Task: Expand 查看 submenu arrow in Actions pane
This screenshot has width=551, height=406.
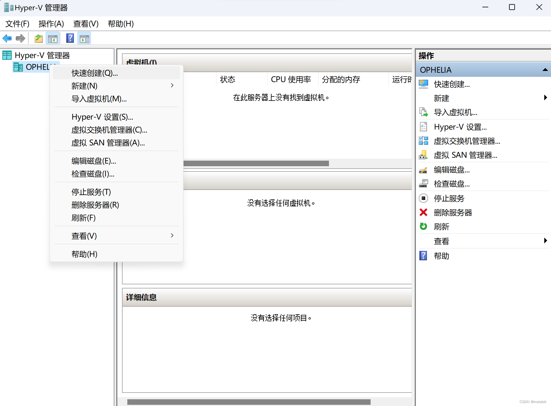Action: 545,241
